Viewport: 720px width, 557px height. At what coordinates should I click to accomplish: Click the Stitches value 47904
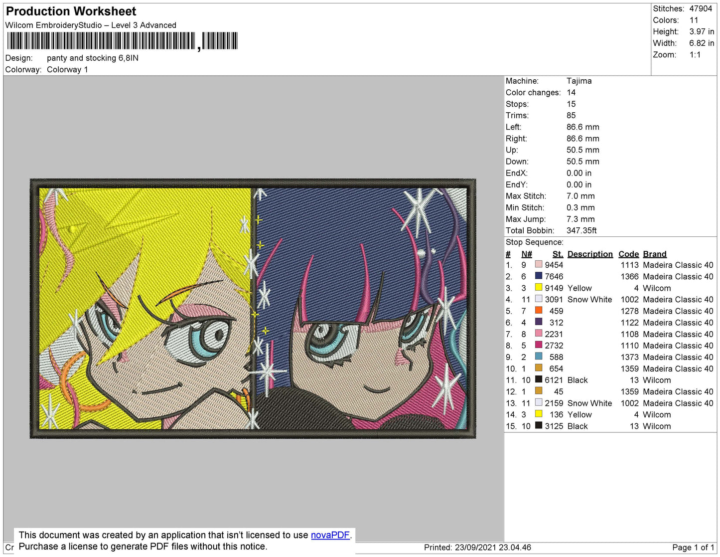[x=701, y=8]
